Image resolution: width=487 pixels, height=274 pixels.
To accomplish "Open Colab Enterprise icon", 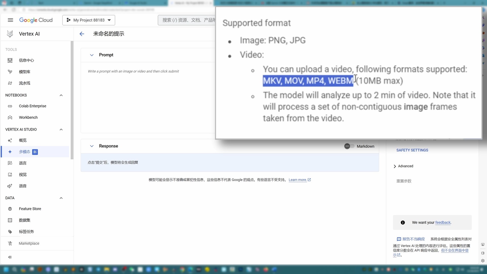I will point(10,106).
